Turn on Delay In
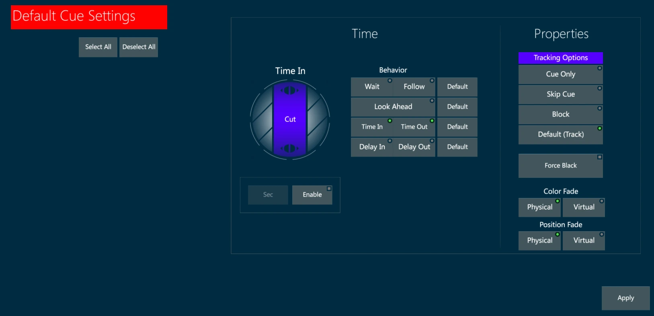Screen dimensions: 654x316 click(x=372, y=147)
